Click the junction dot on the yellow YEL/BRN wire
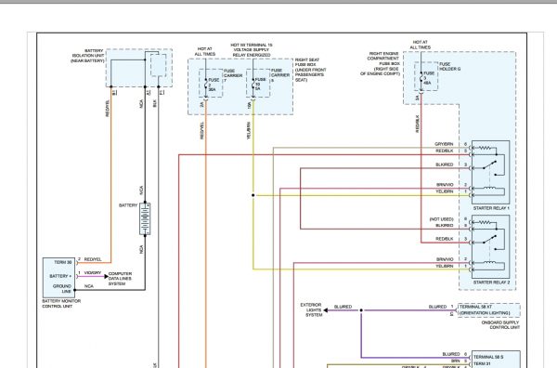Image resolution: width=557 pixels, height=368 pixels. [253, 195]
